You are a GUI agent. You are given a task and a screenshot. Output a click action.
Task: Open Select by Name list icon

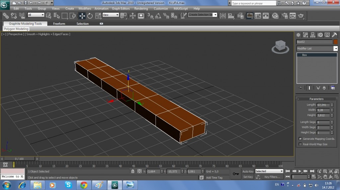56,16
